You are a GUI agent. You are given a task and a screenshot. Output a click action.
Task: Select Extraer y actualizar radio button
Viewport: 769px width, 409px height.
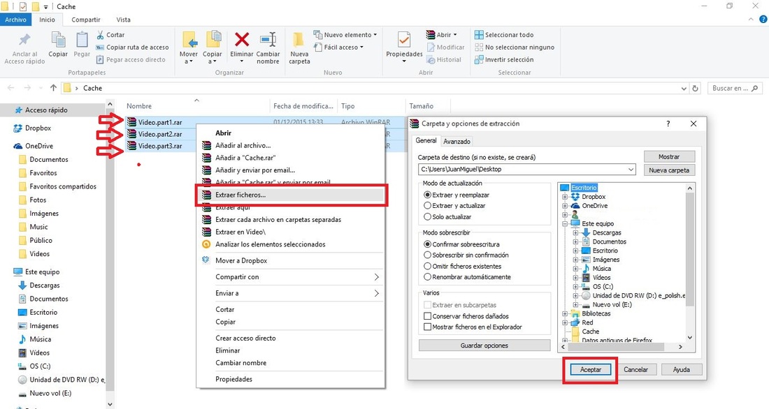click(427, 206)
